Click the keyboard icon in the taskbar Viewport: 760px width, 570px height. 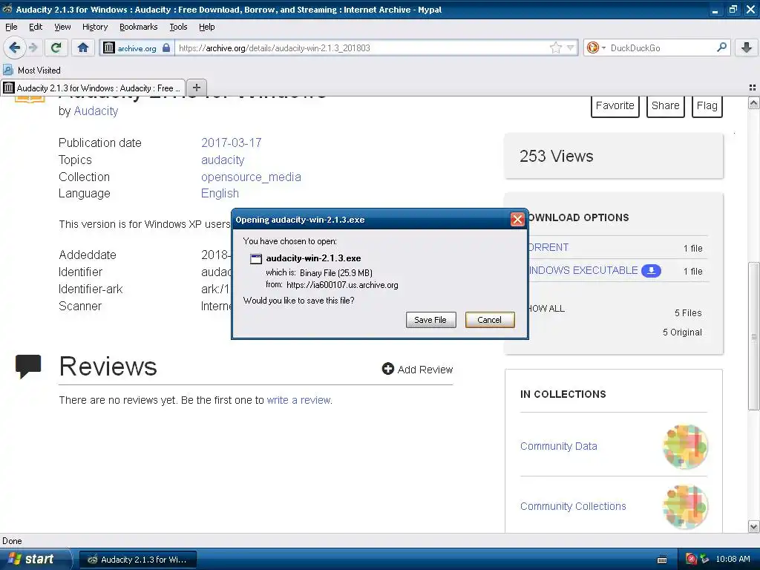pyautogui.click(x=661, y=560)
